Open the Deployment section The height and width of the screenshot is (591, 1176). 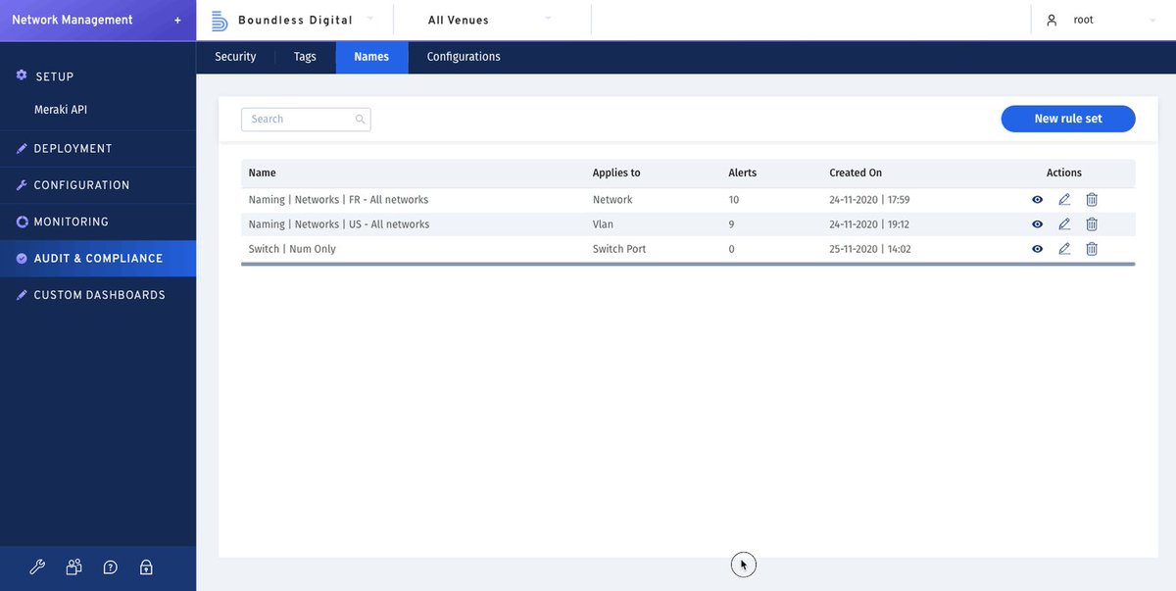pyautogui.click(x=98, y=148)
